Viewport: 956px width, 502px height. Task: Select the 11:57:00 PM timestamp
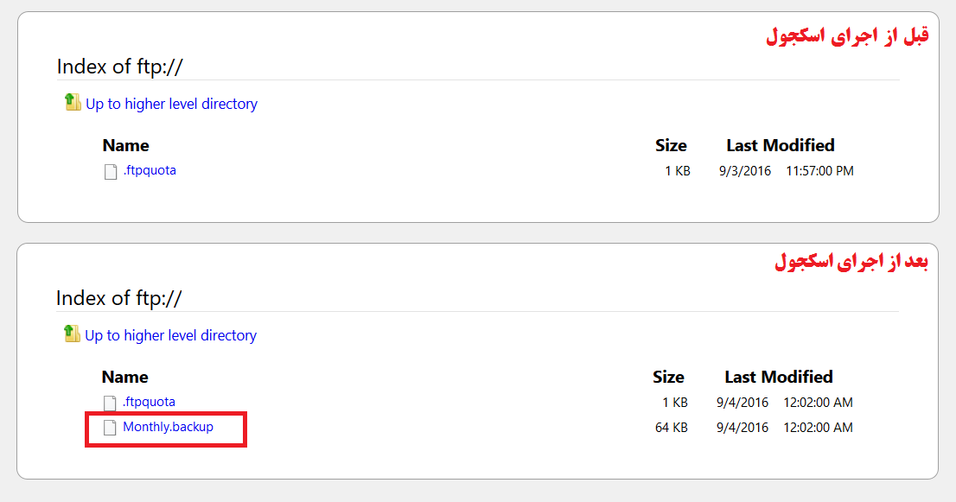point(819,171)
